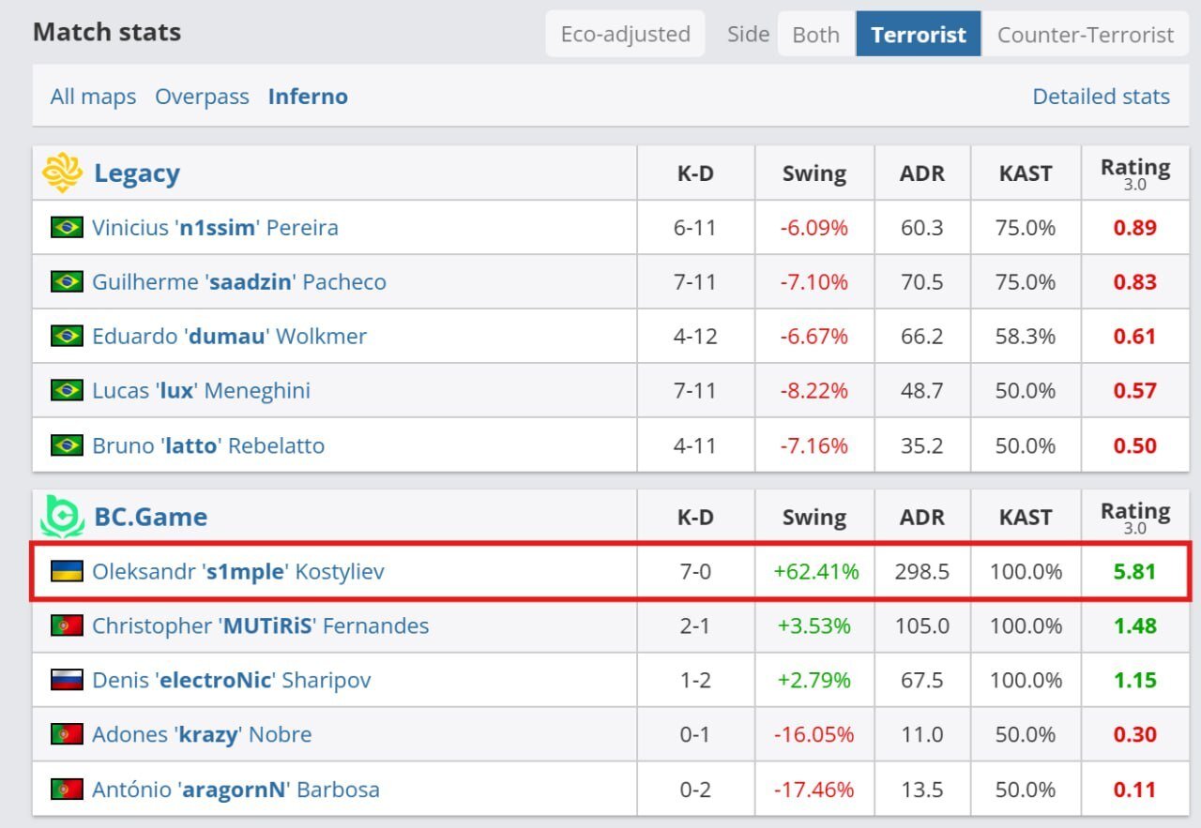Click the Brazilian flag next to n1ssim
Viewport: 1201px width, 828px height.
(x=67, y=227)
